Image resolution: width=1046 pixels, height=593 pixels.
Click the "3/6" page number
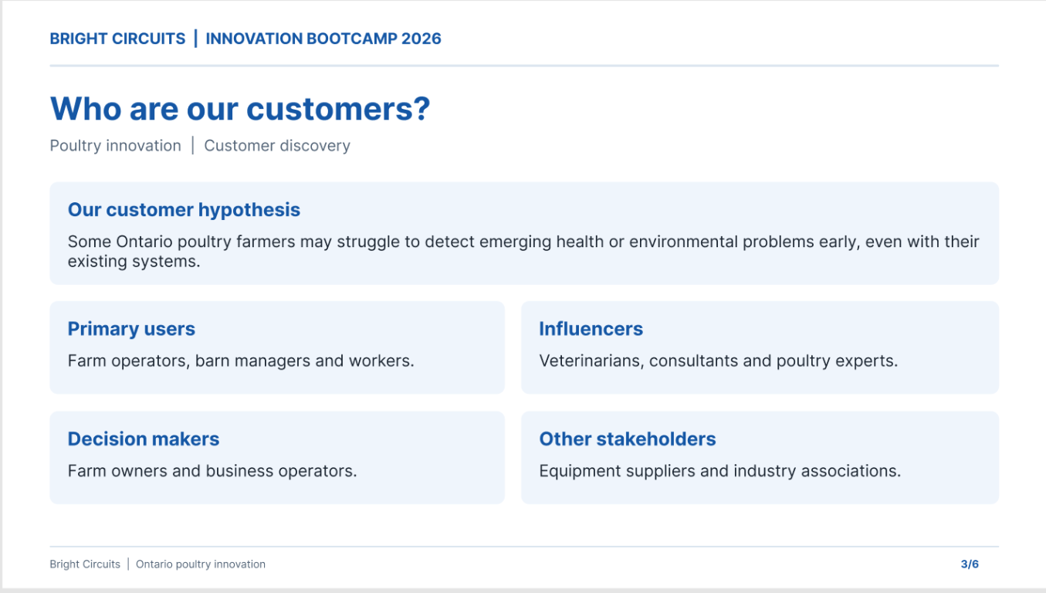point(970,564)
